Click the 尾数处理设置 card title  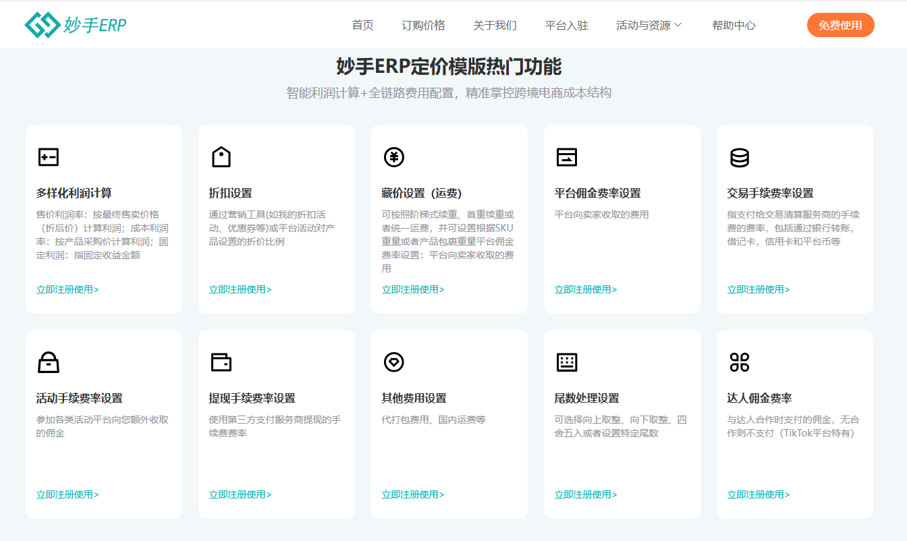coord(587,398)
